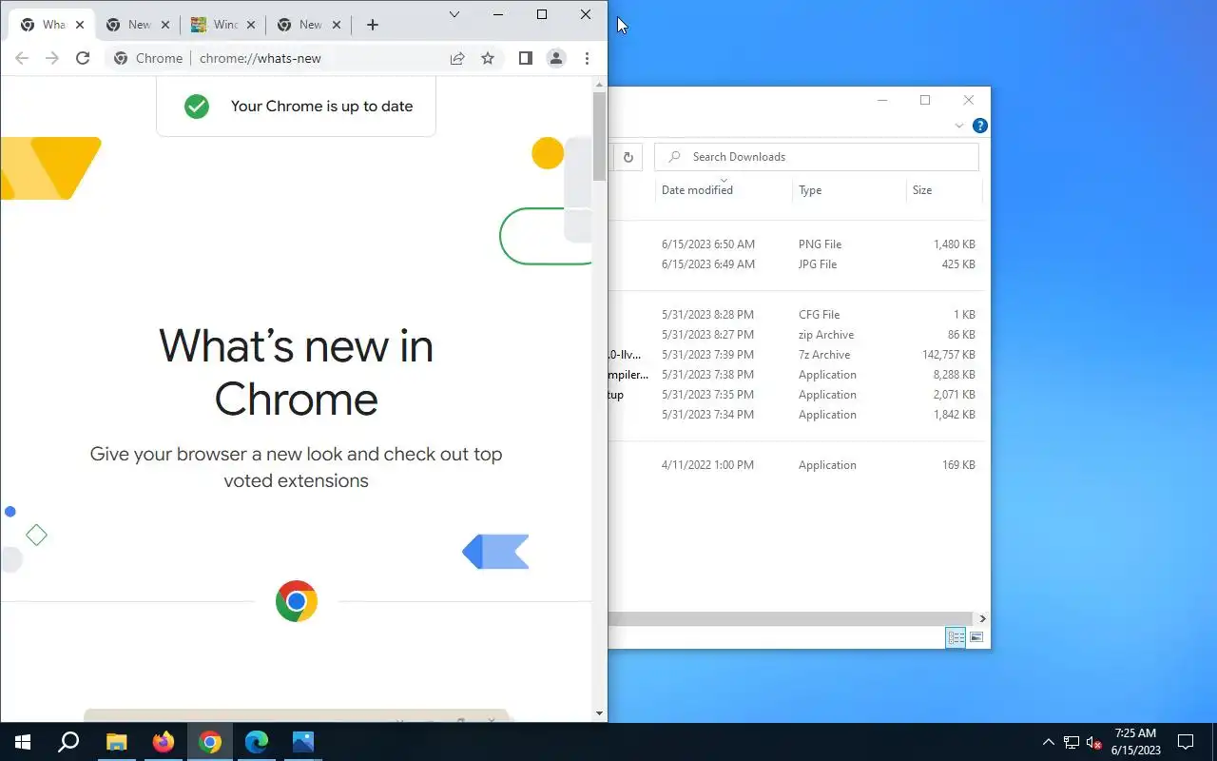Open the notification center icon
This screenshot has height=761, width=1217.
coord(1186,742)
